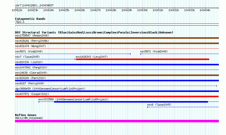This screenshot has width=226, height=135.
Task: Click the nsv820330 (Ju2010) label
Action: 29,62
